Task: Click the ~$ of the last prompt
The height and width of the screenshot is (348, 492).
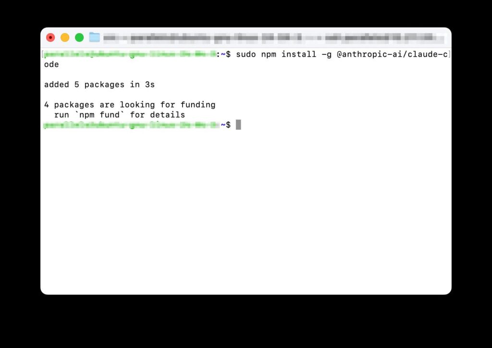Action: coord(226,125)
